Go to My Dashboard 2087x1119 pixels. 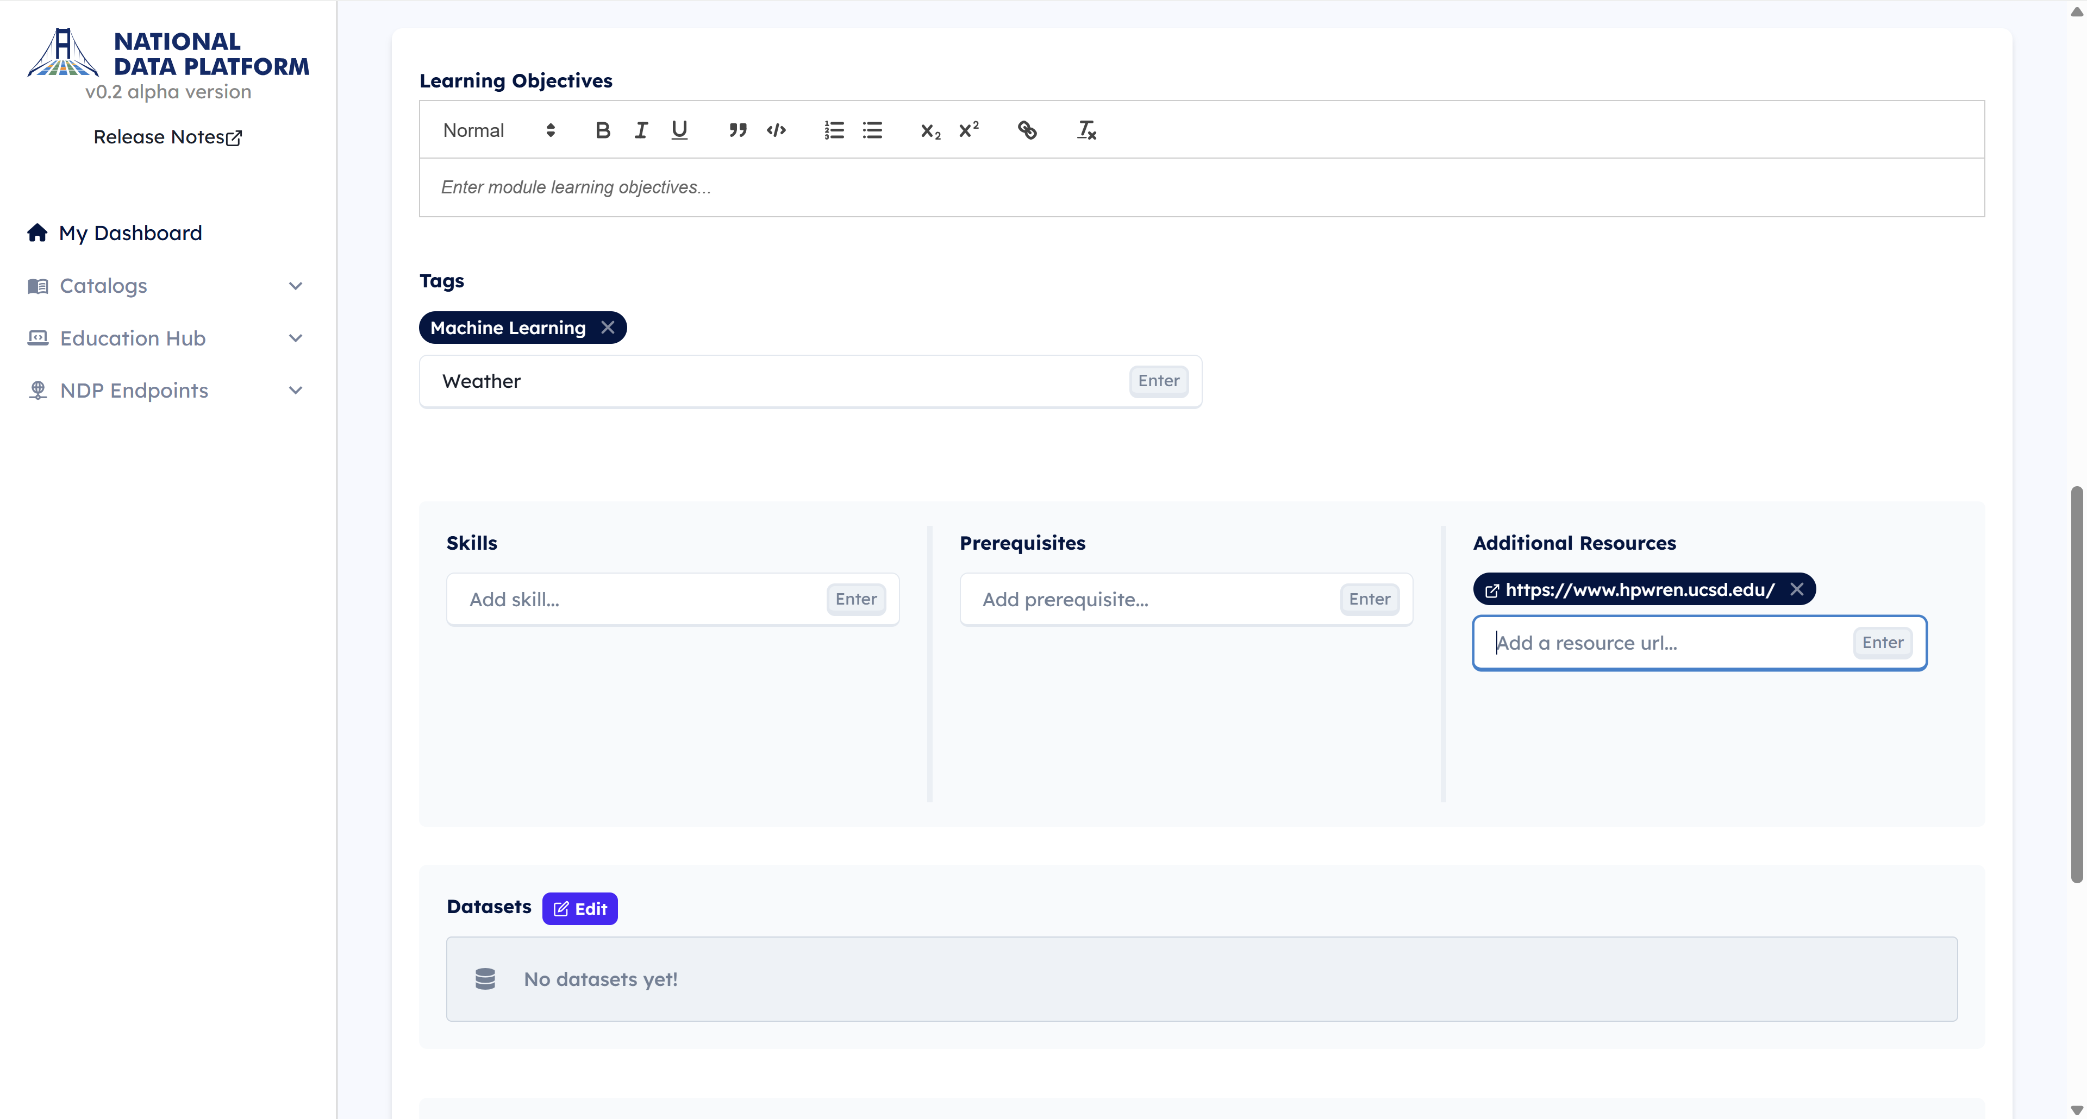(130, 233)
